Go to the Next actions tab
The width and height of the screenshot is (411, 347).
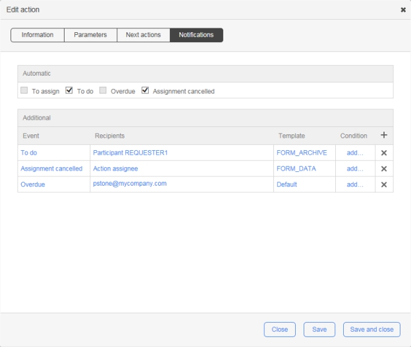pos(143,35)
